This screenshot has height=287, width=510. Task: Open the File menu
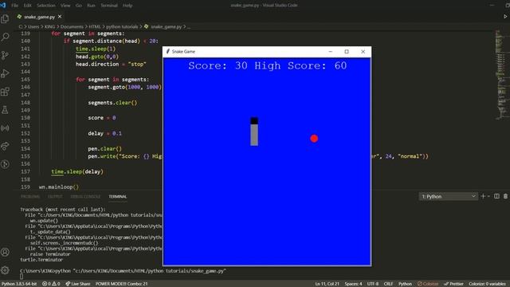[14, 6]
